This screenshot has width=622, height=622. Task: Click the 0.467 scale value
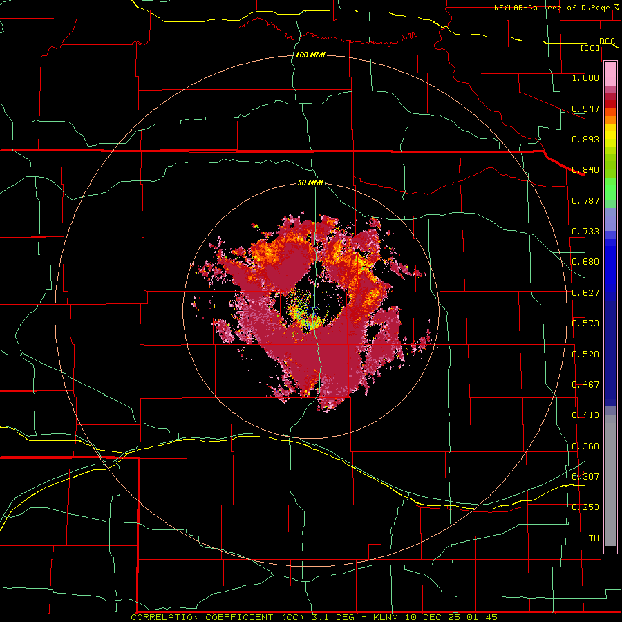pyautogui.click(x=585, y=385)
